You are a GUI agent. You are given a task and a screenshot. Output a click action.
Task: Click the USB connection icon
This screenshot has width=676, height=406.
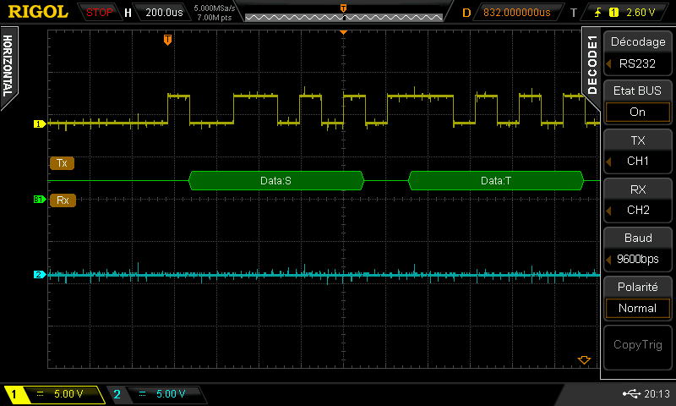pyautogui.click(x=631, y=393)
